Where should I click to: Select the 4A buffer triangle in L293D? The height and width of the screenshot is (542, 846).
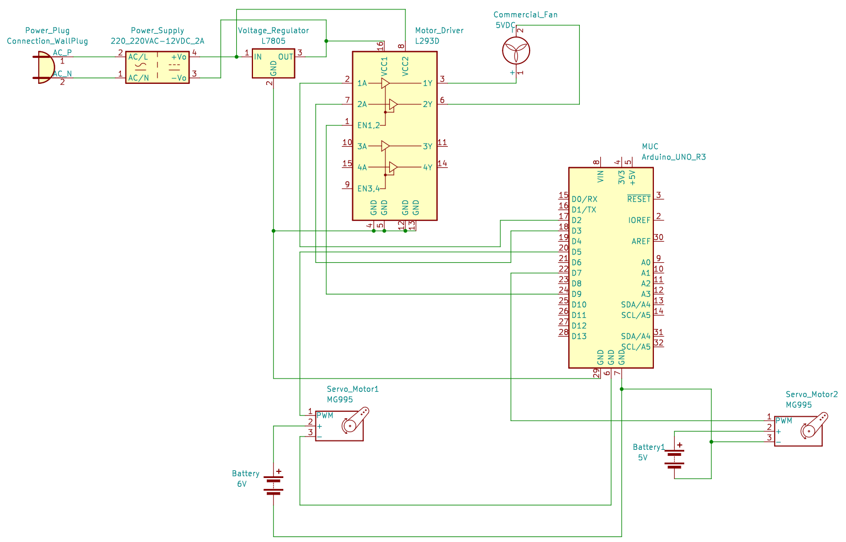click(x=393, y=167)
